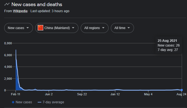Image resolution: width=187 pixels, height=108 pixels.
Task: Click the February 2020 peak in chart
Action: coord(16,50)
